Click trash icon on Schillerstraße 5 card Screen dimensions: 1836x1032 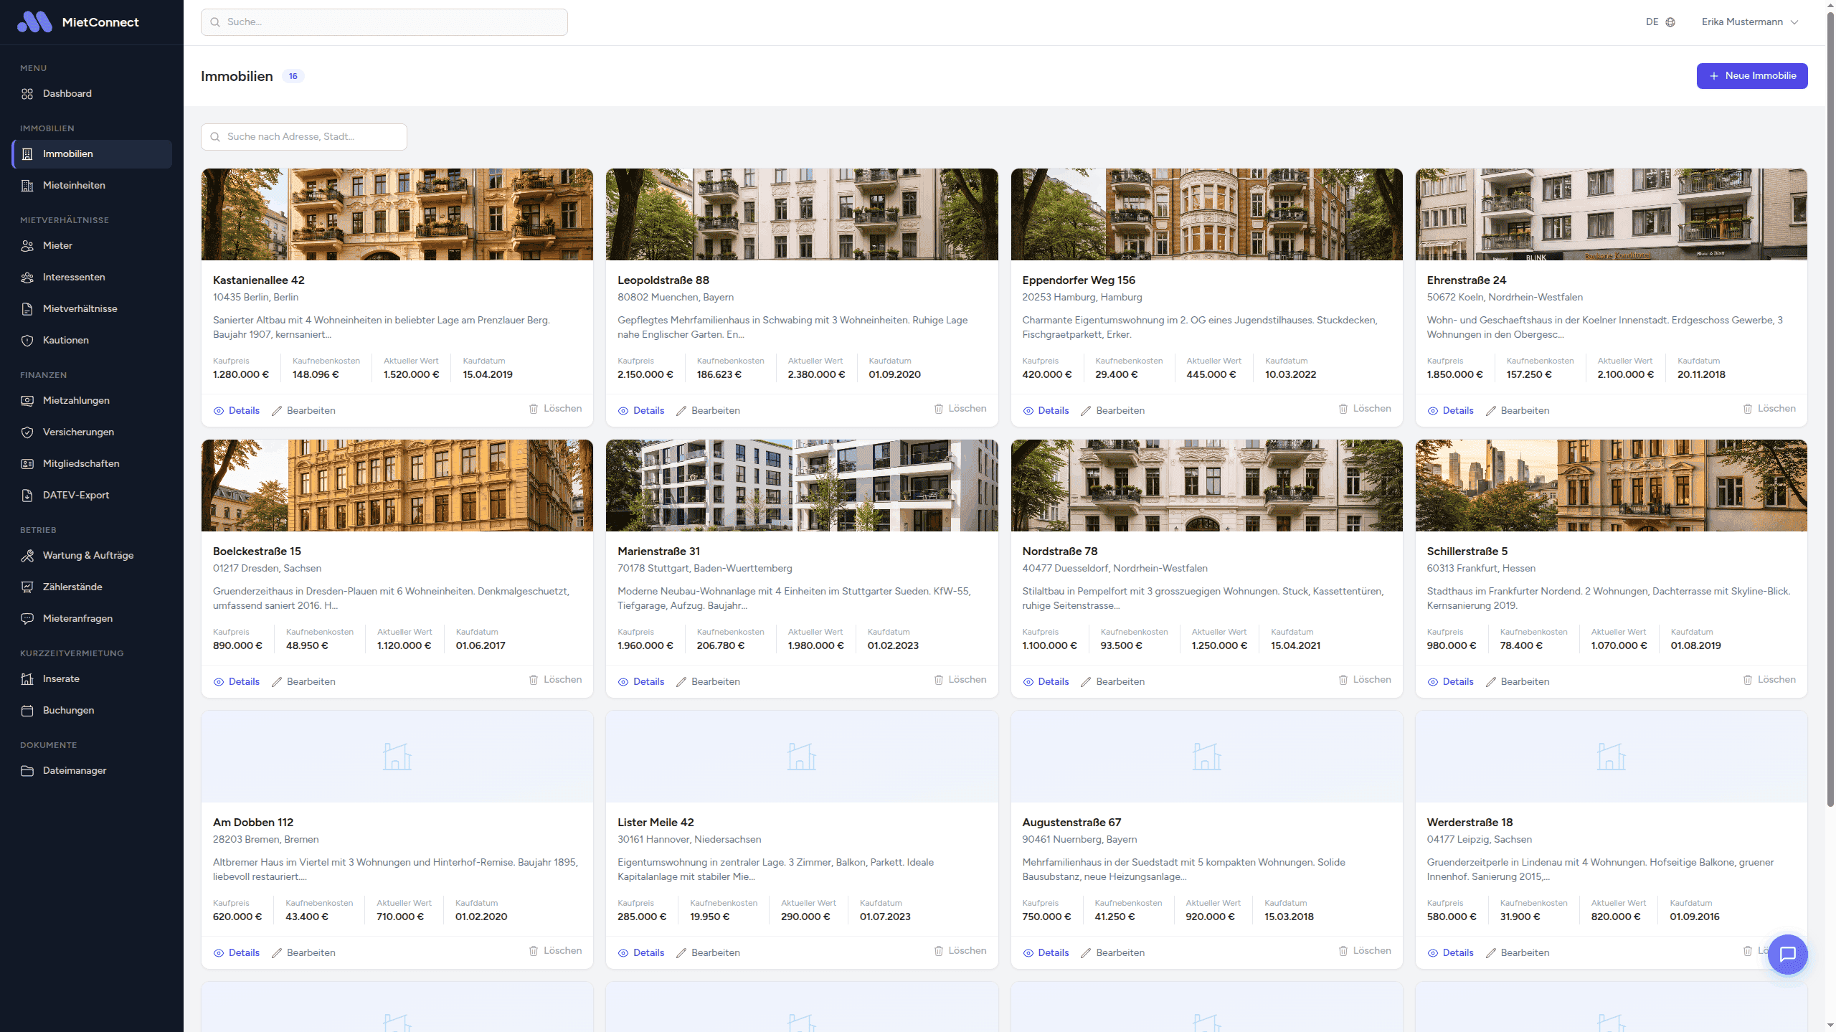pyautogui.click(x=1747, y=680)
